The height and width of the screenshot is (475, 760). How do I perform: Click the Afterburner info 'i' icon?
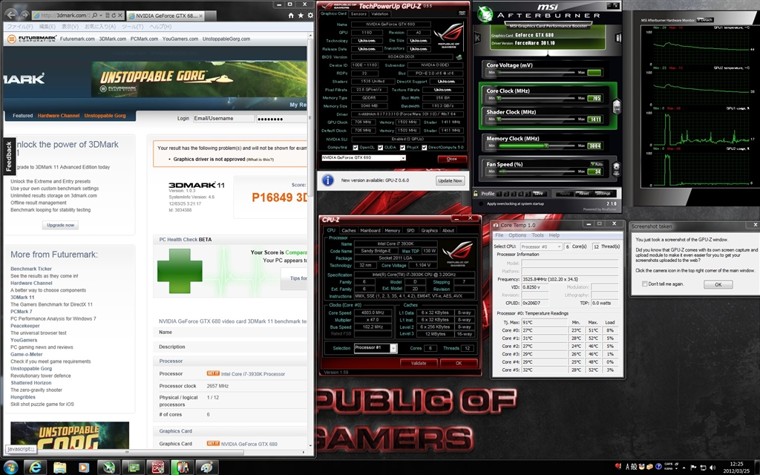pyautogui.click(x=618, y=38)
